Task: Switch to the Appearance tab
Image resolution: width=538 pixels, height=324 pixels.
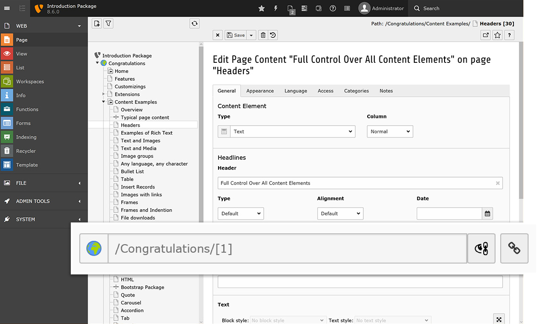Action: [260, 91]
